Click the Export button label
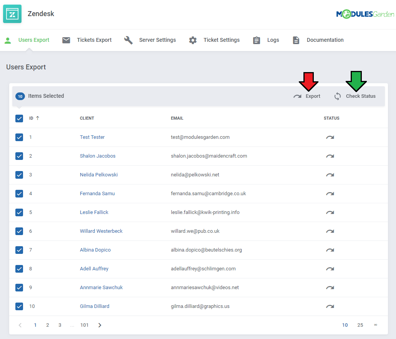This screenshot has width=396, height=339. coord(313,96)
